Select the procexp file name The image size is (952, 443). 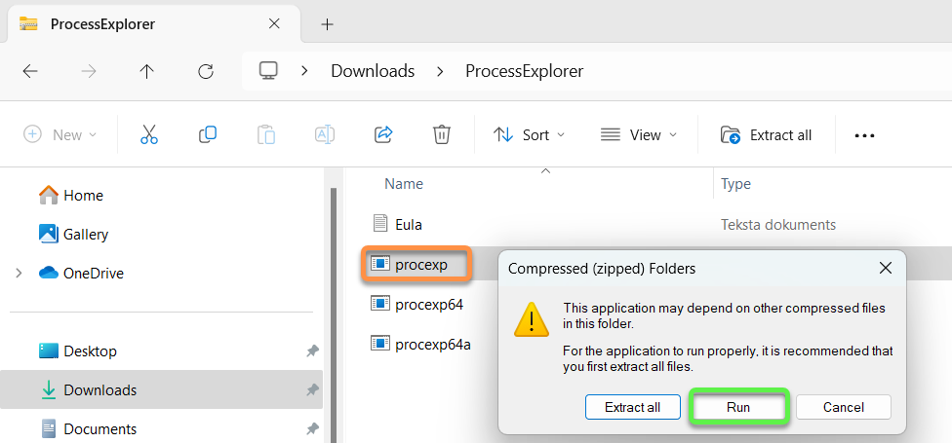pyautogui.click(x=420, y=264)
